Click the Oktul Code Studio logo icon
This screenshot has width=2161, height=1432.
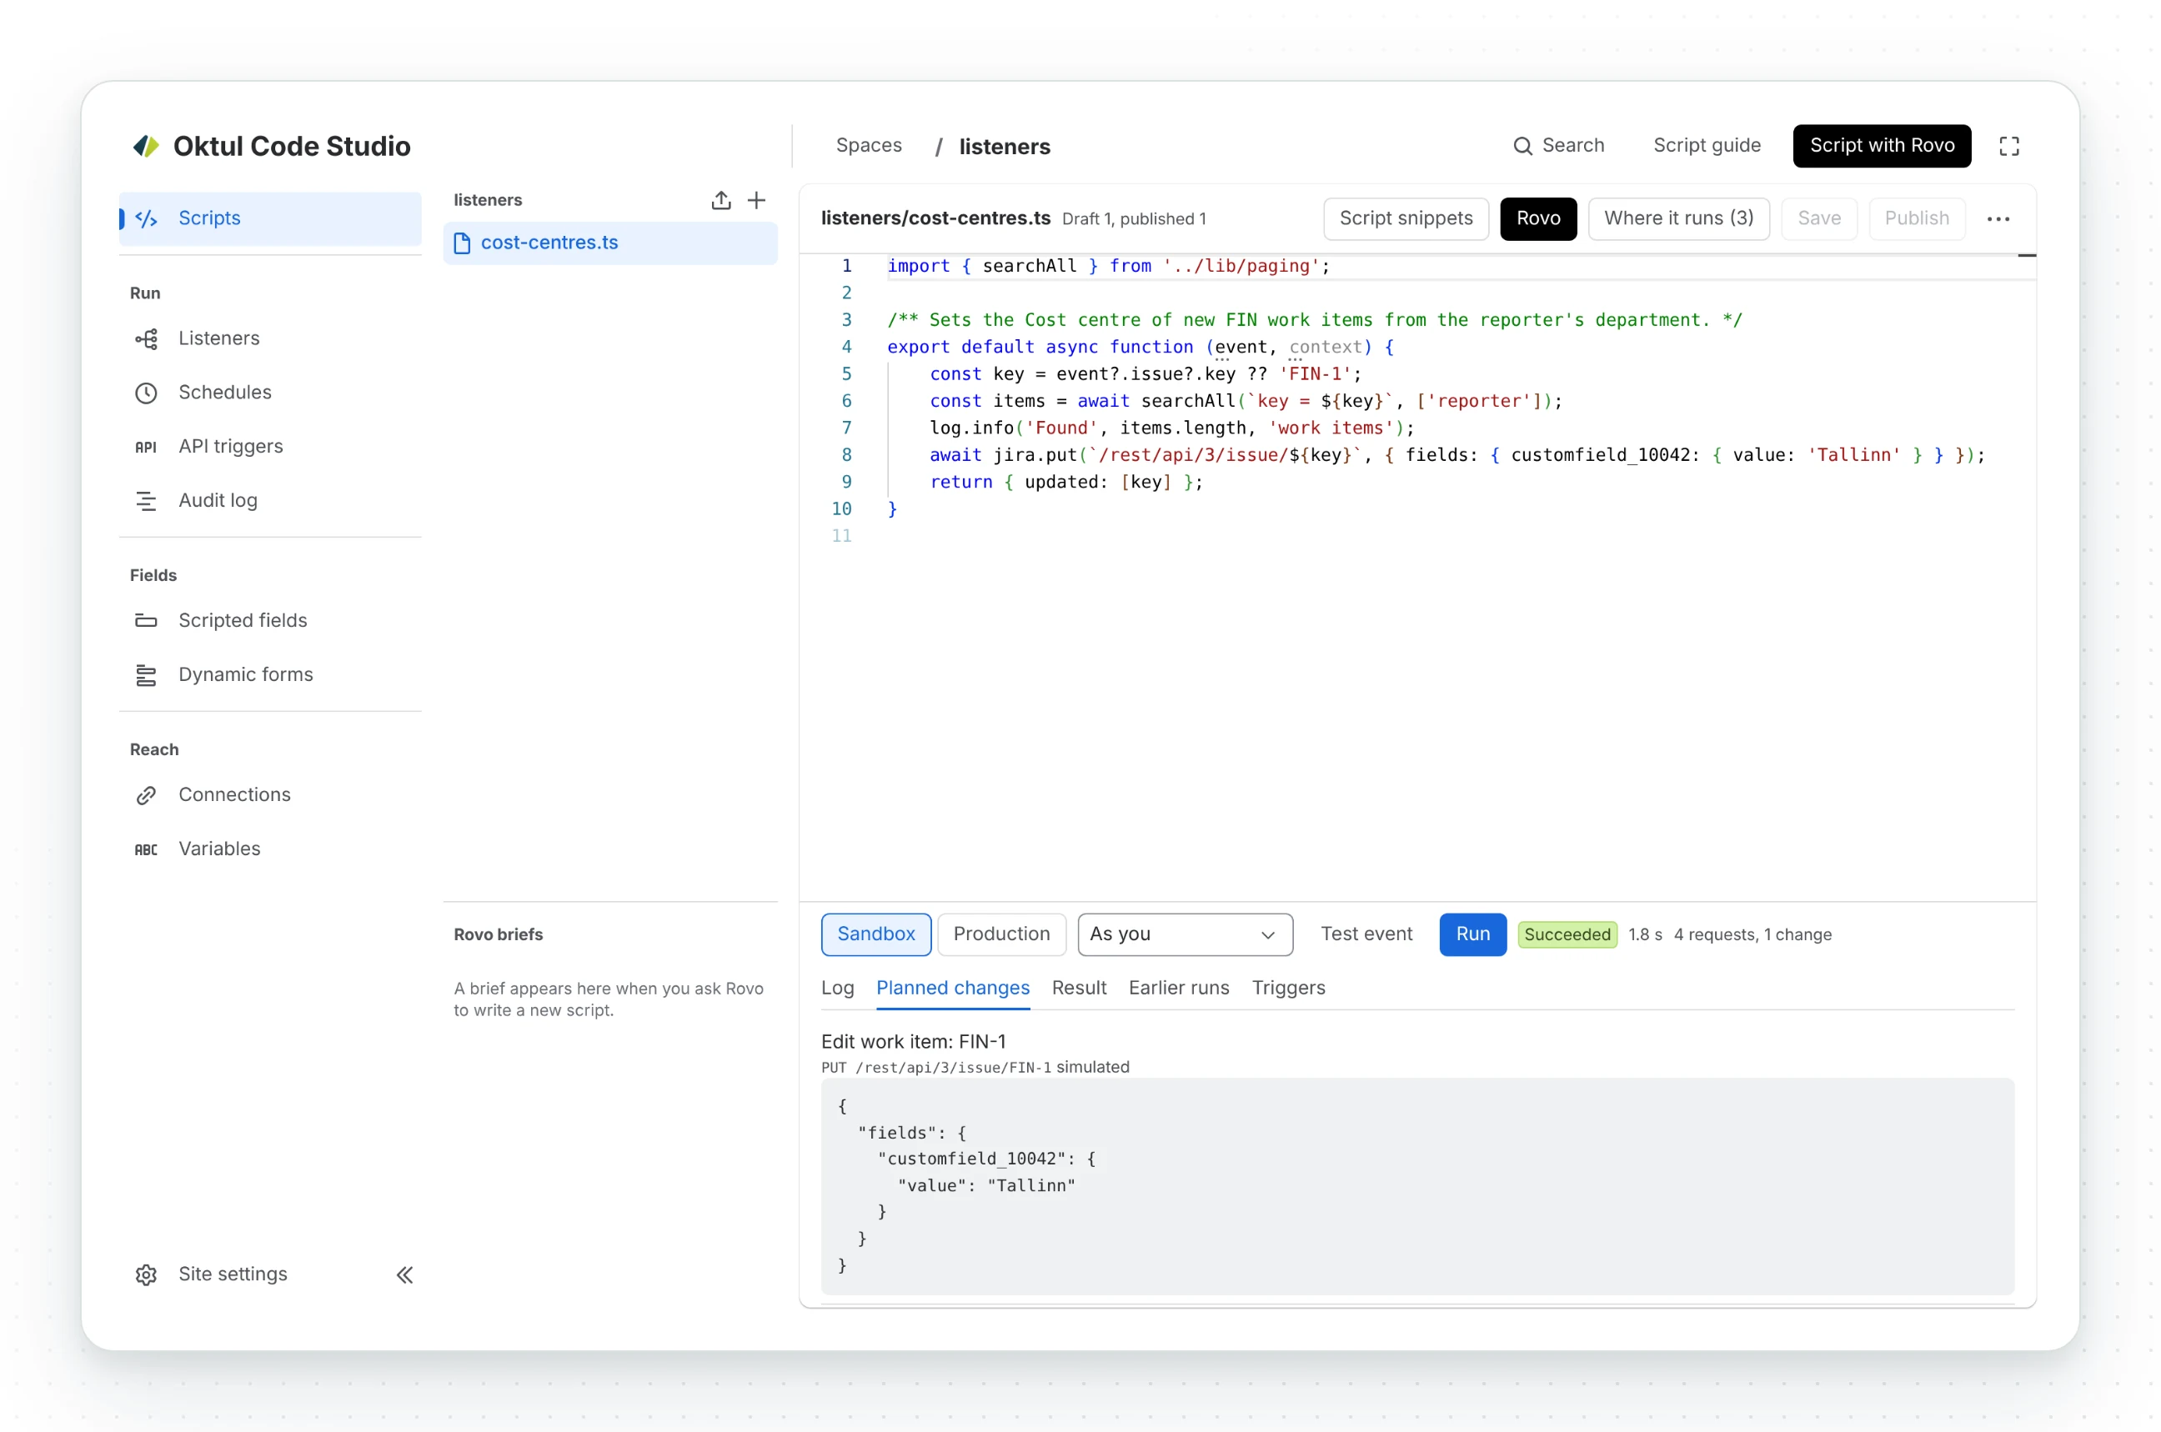click(146, 146)
